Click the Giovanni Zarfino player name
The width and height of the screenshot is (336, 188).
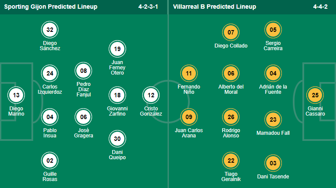(117, 111)
